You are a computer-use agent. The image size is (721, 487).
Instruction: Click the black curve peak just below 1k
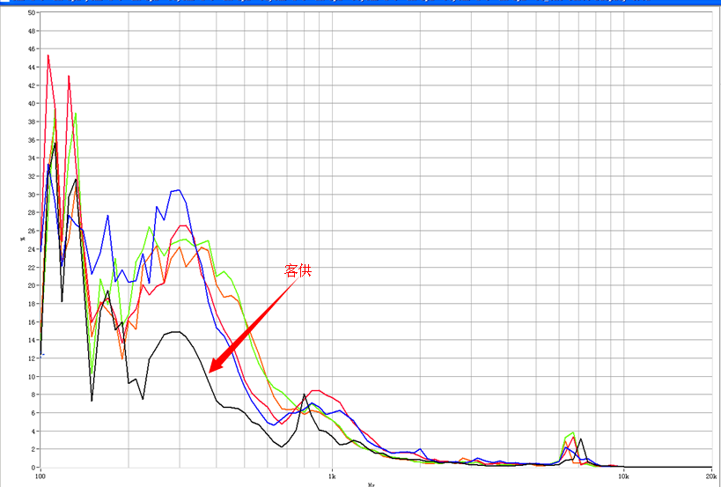click(x=305, y=395)
